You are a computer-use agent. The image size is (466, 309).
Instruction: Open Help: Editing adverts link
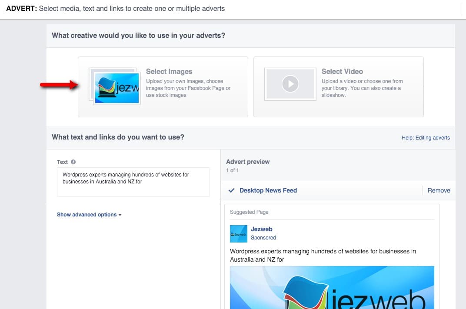(426, 138)
